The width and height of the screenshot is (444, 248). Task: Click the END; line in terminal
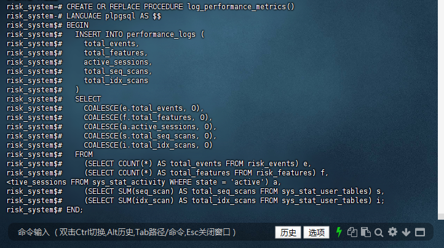tap(74, 209)
